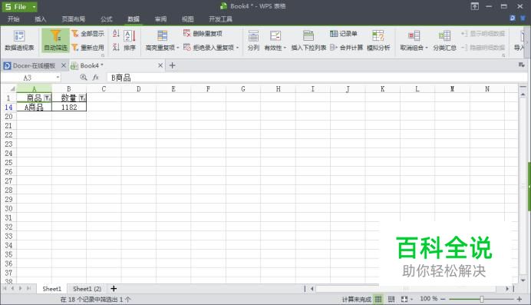
Task: Open the 排序 sort dialog
Action: click(x=130, y=41)
